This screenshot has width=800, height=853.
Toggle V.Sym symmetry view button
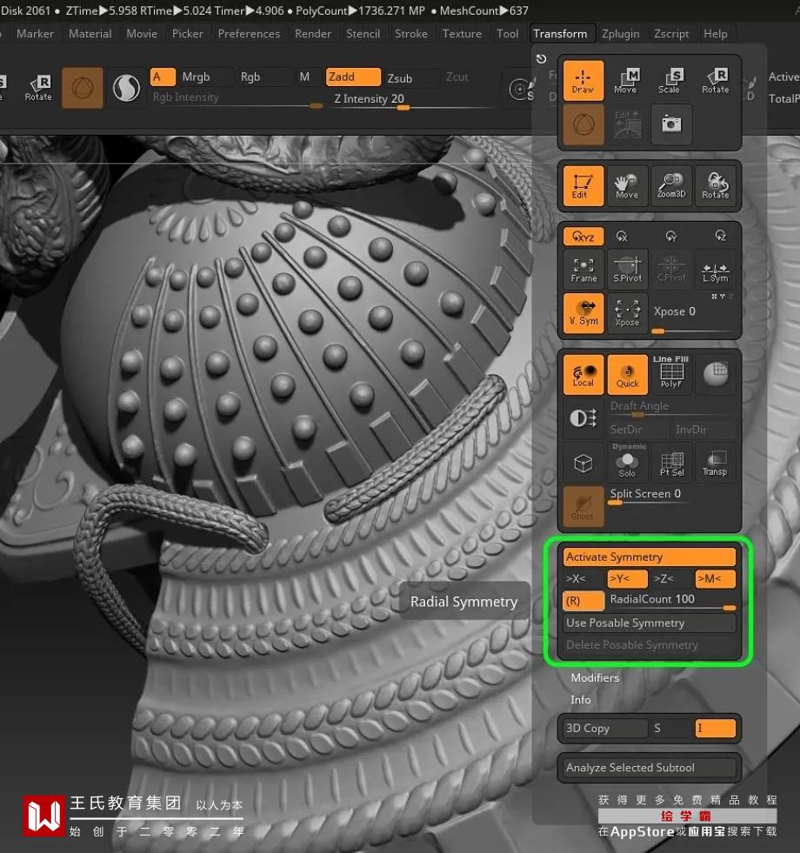(583, 313)
